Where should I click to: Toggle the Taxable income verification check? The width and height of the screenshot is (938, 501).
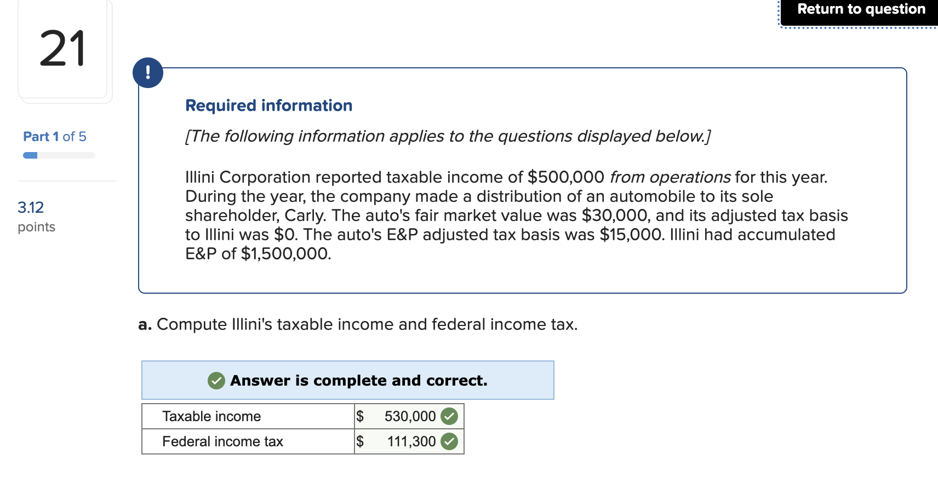tap(448, 416)
